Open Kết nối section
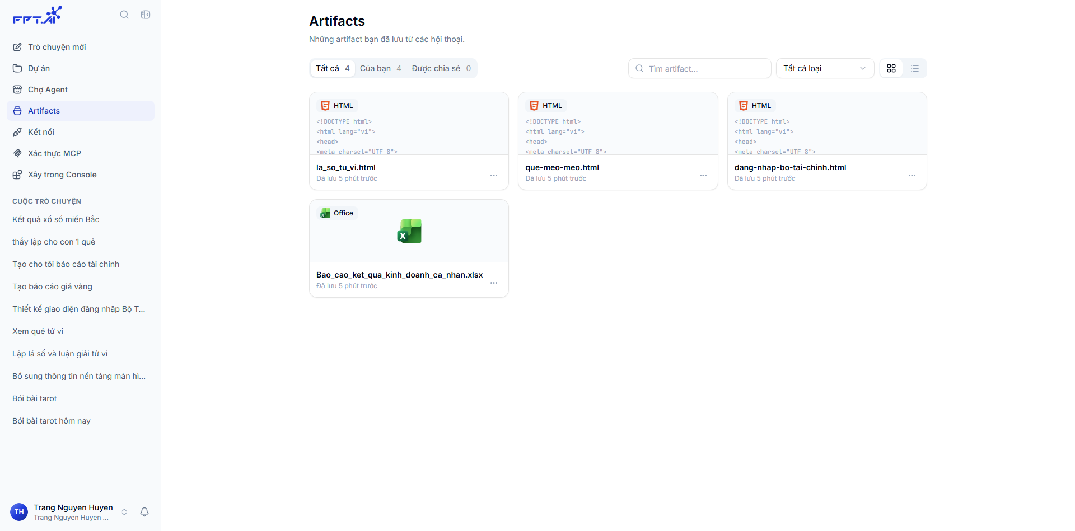The image size is (1075, 531). (x=81, y=132)
